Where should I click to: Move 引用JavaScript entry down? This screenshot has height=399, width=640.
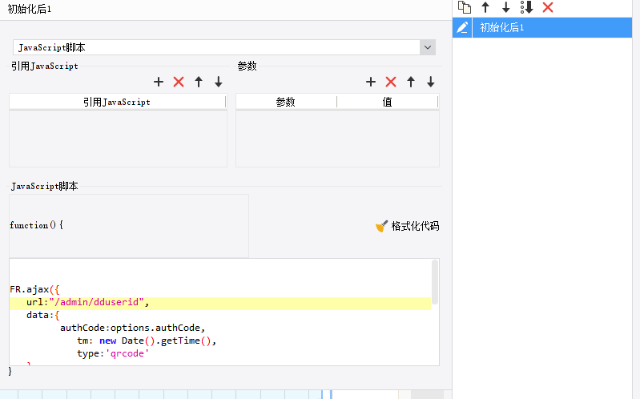218,82
